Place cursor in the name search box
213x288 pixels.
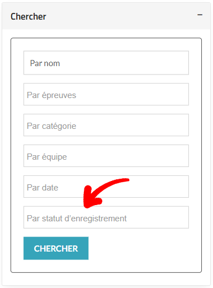tap(106, 63)
